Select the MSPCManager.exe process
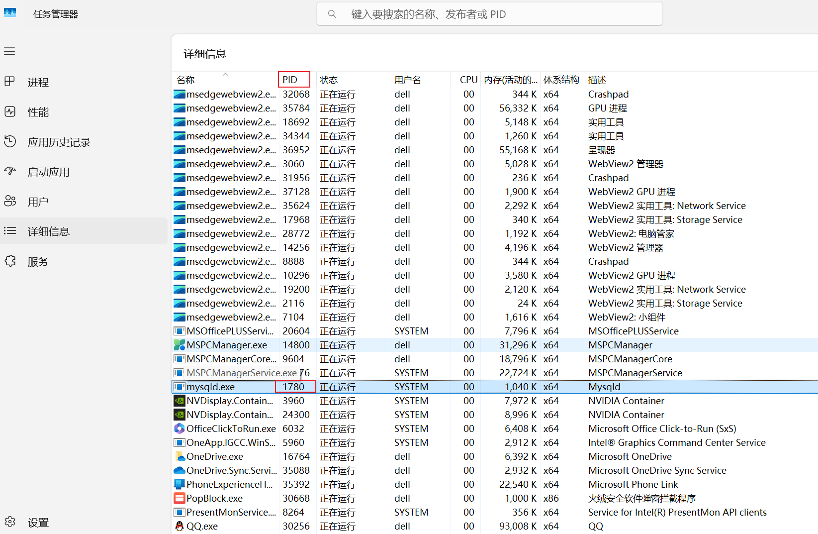The width and height of the screenshot is (818, 534). [x=226, y=345]
